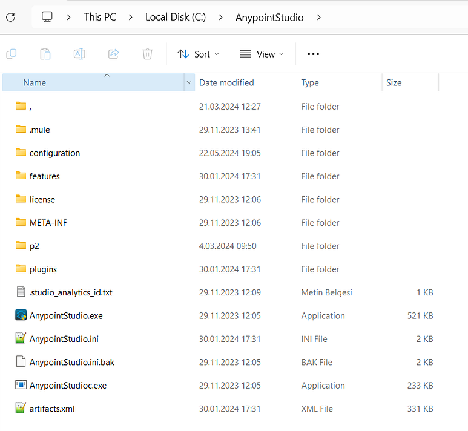468x431 pixels.
Task: Expand chevron after Local Disk (C:)
Action: 220,18
